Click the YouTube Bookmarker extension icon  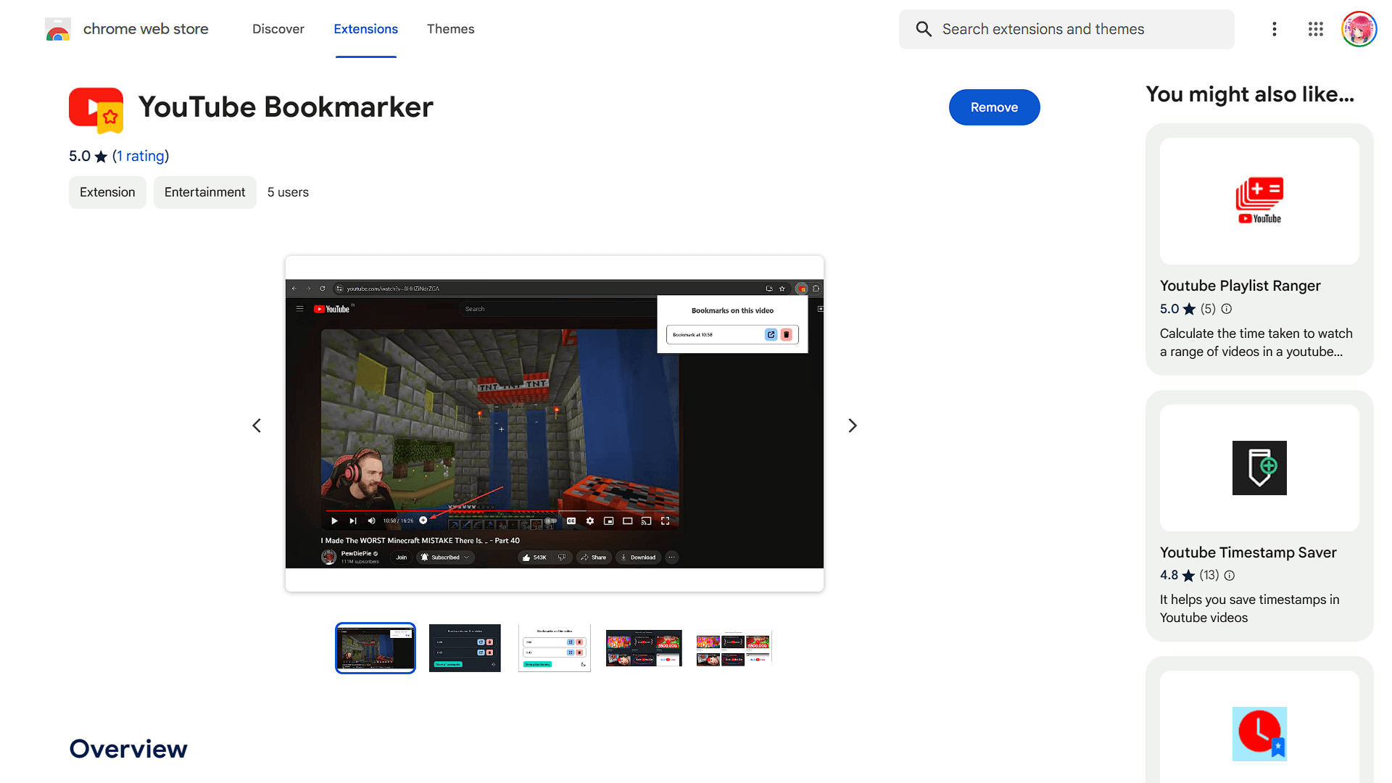pos(96,110)
